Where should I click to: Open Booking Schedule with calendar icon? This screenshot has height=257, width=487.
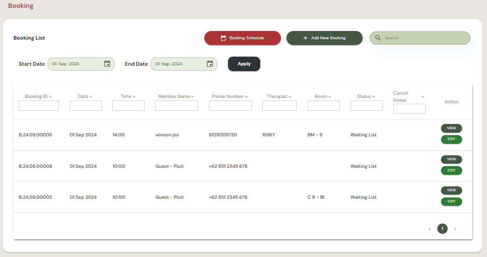(242, 38)
